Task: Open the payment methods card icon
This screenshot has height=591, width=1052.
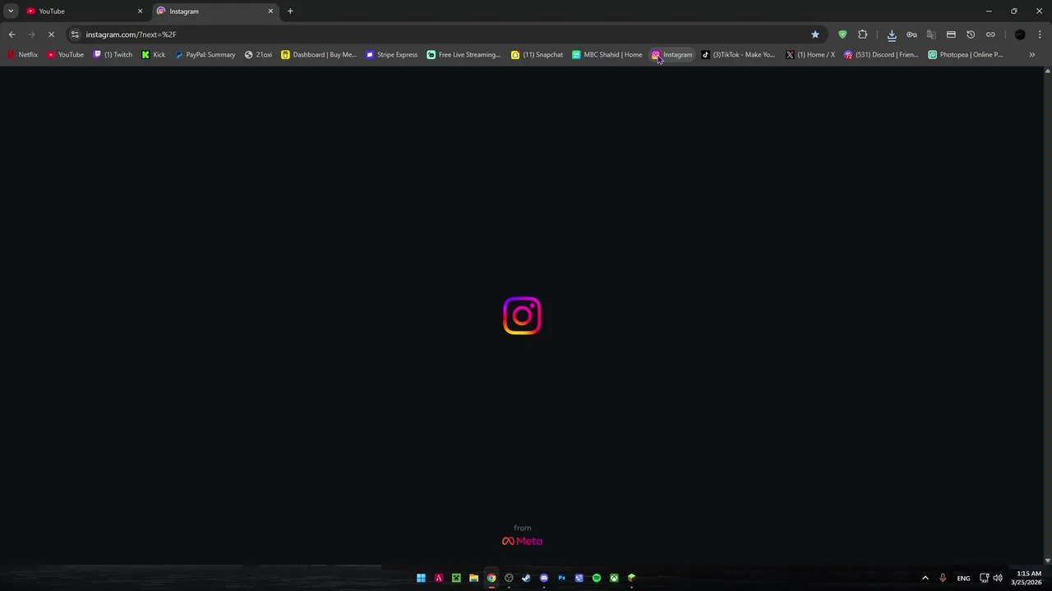Action: 951,34
